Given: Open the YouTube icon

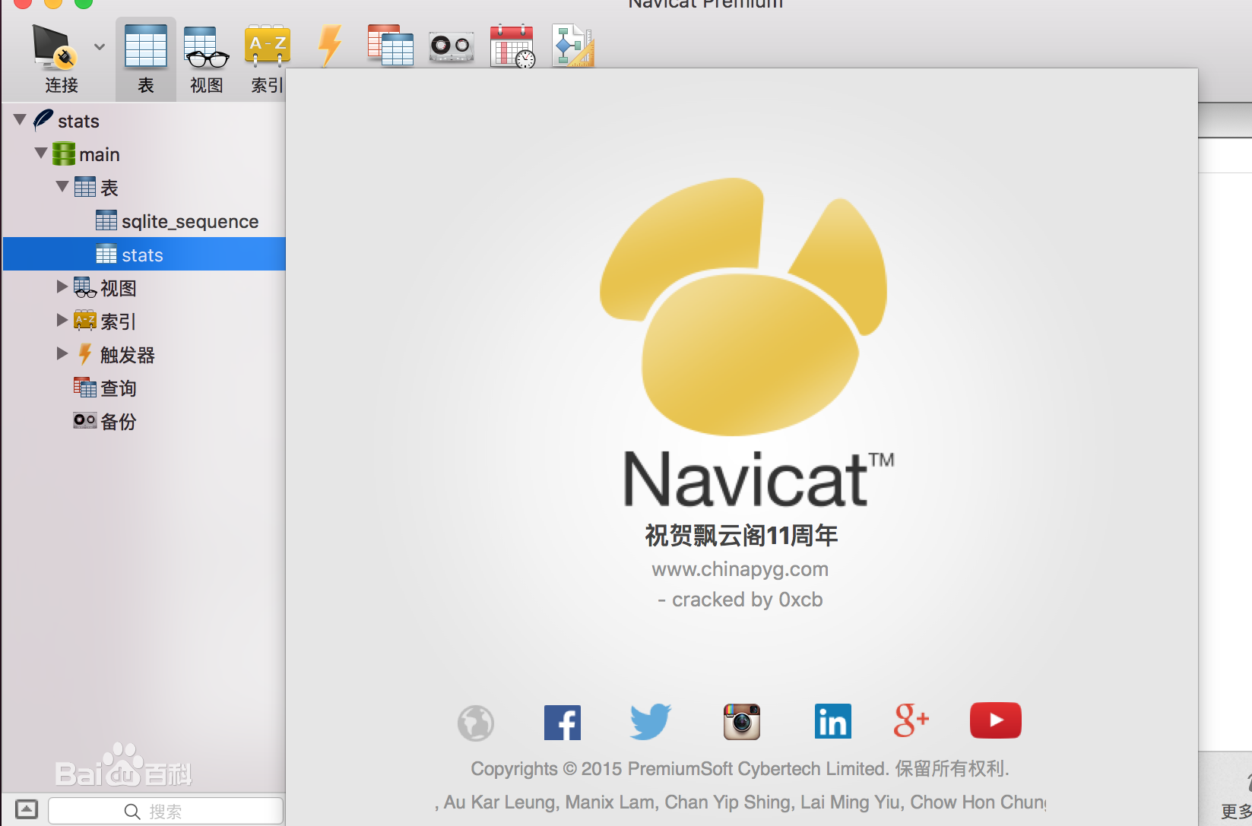Looking at the screenshot, I should click(996, 720).
